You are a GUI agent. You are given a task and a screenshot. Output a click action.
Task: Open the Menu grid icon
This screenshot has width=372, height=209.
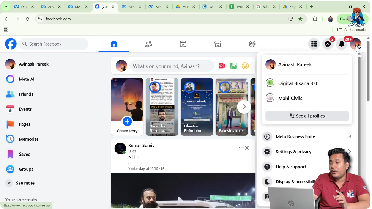(x=314, y=44)
